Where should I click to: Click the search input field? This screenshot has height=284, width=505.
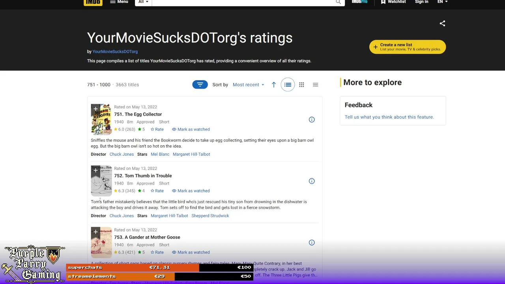coord(243,2)
